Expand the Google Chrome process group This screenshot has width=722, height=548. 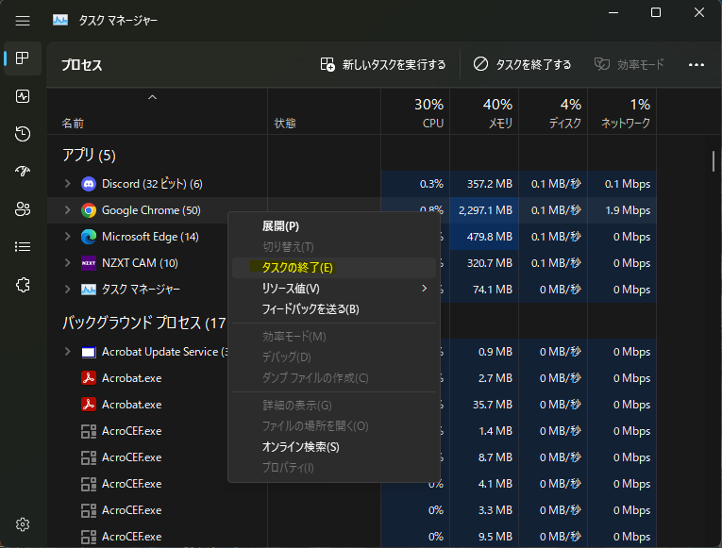(68, 209)
